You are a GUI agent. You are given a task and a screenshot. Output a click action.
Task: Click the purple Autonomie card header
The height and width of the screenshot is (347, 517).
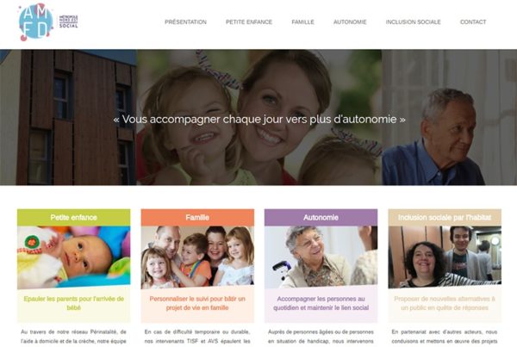click(x=321, y=218)
